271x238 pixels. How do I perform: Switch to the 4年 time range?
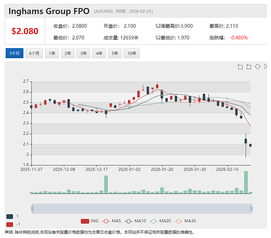(99, 53)
